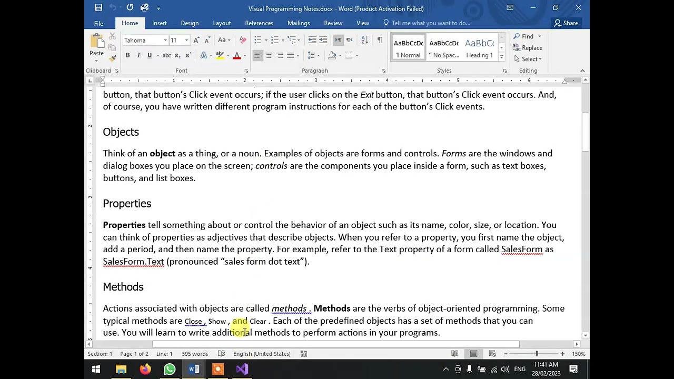Click the Find magnifier in Editing group
Image resolution: width=674 pixels, height=379 pixels.
click(x=523, y=36)
